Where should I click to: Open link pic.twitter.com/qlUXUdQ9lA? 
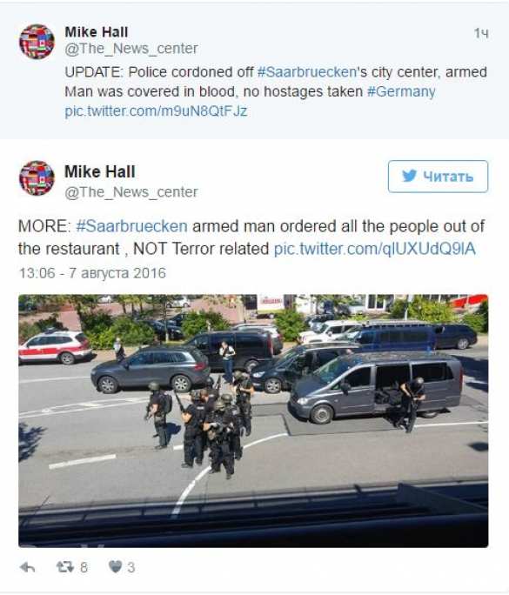[375, 249]
